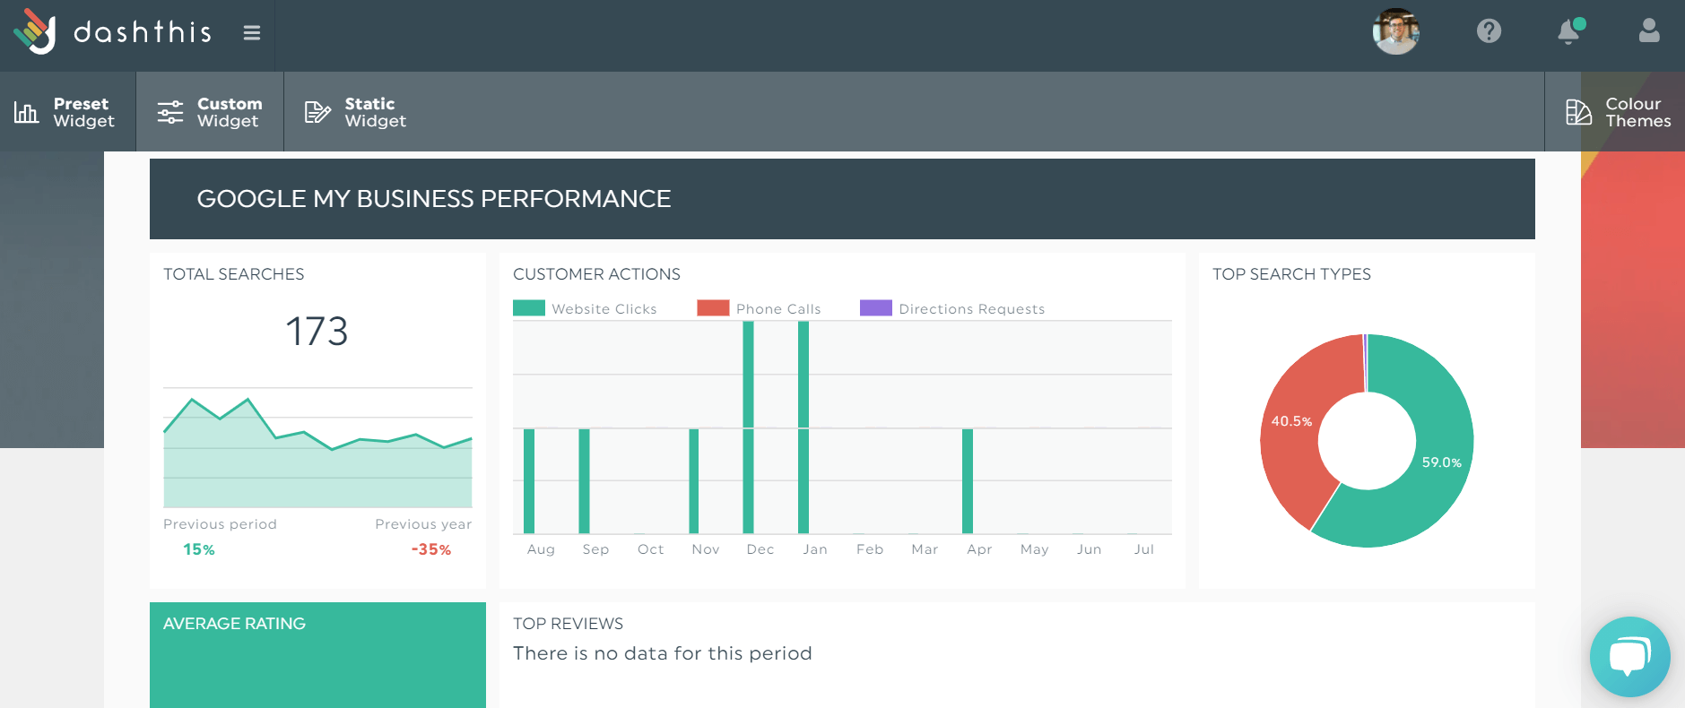The image size is (1685, 708).
Task: Open the account user icon
Action: point(1649,31)
